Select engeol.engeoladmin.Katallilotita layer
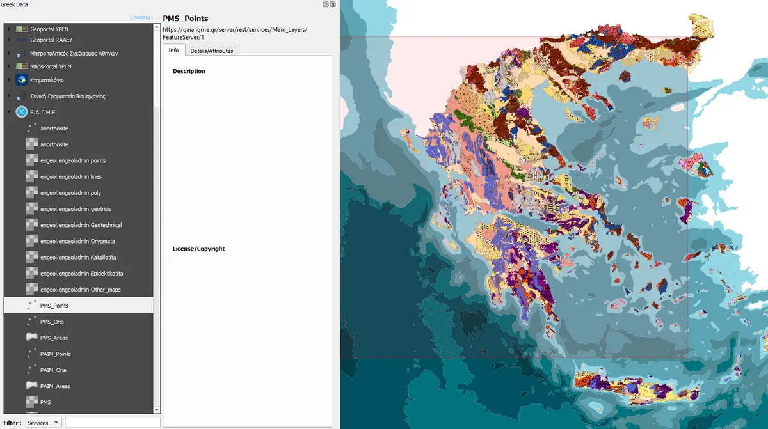 pyautogui.click(x=77, y=257)
